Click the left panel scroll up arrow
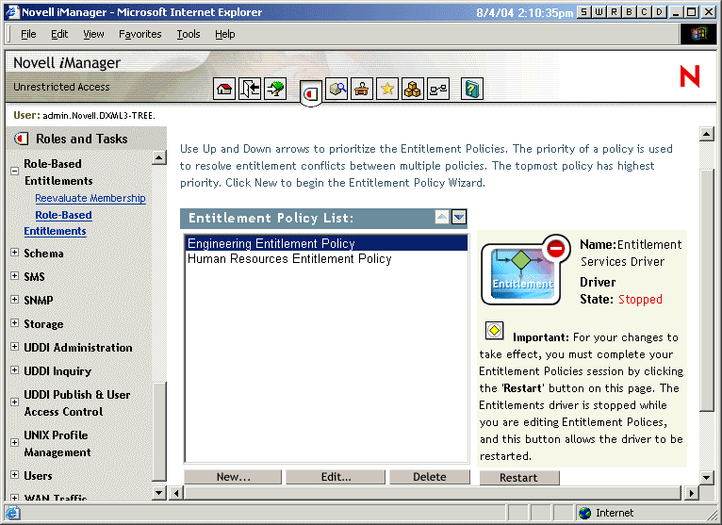Image resolution: width=722 pixels, height=525 pixels. [x=158, y=157]
